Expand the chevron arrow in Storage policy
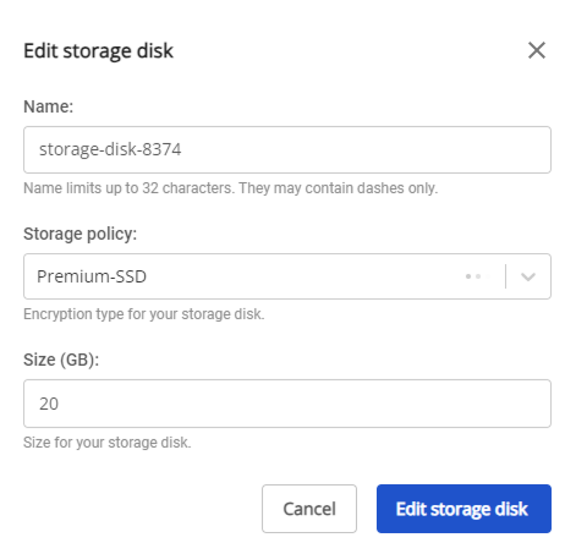Screen dimensions: 576x554 [528, 277]
